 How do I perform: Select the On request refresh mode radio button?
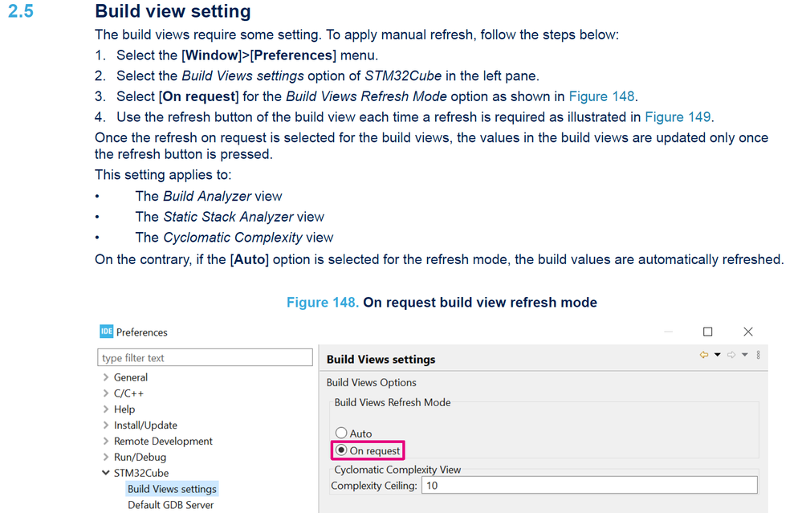click(x=340, y=450)
